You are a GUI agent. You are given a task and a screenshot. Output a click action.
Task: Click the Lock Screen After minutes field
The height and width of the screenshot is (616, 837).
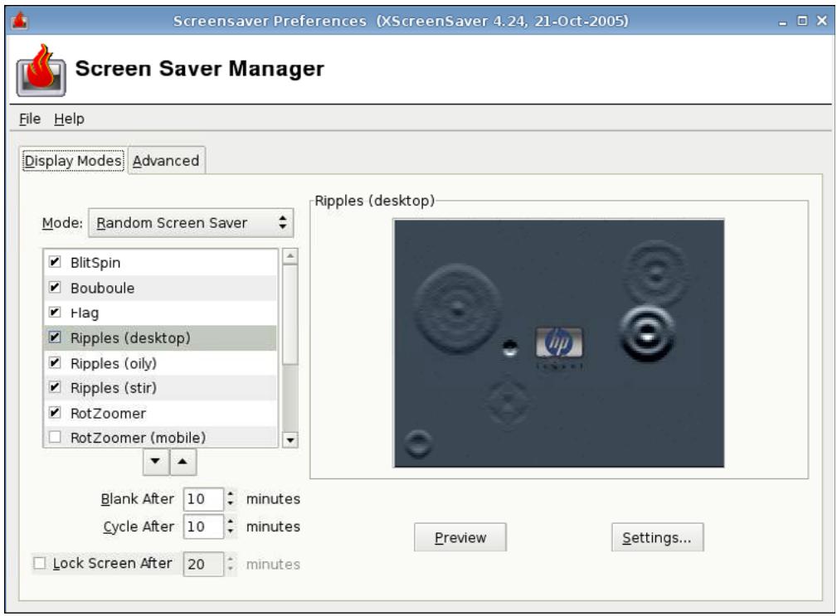point(203,565)
